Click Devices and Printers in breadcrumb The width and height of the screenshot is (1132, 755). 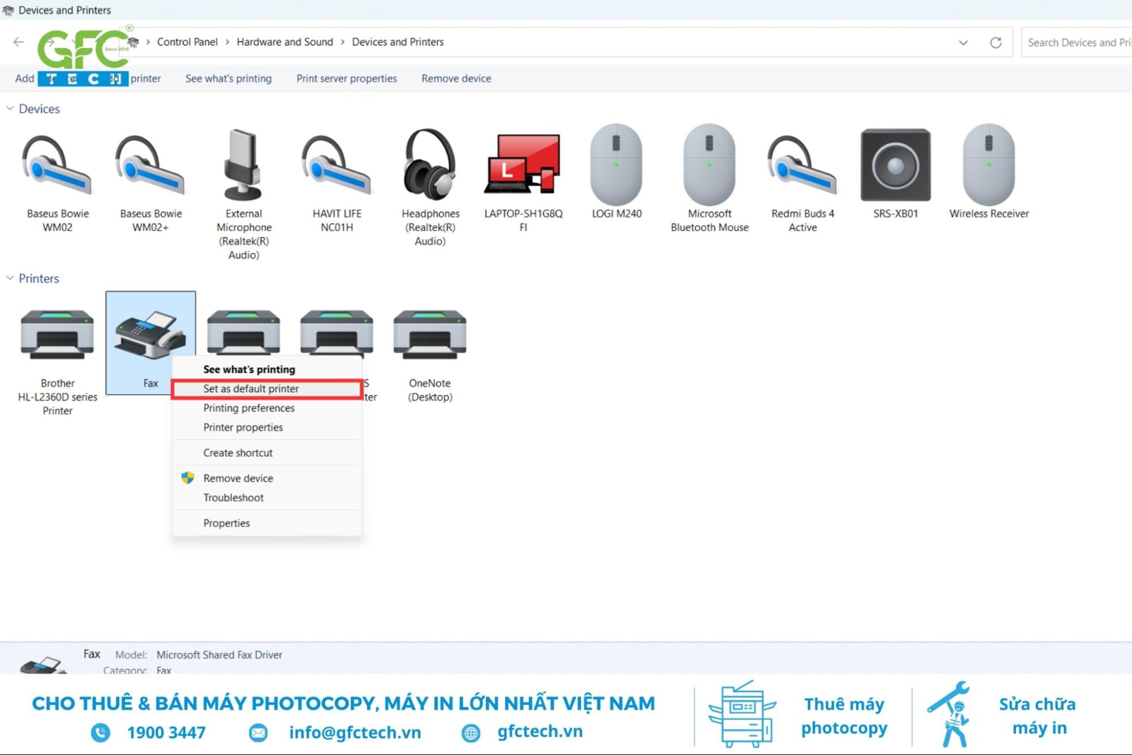[398, 42]
